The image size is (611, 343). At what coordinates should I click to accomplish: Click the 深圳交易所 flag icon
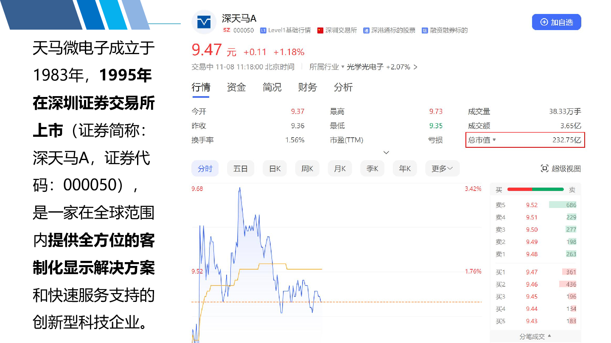coord(320,30)
